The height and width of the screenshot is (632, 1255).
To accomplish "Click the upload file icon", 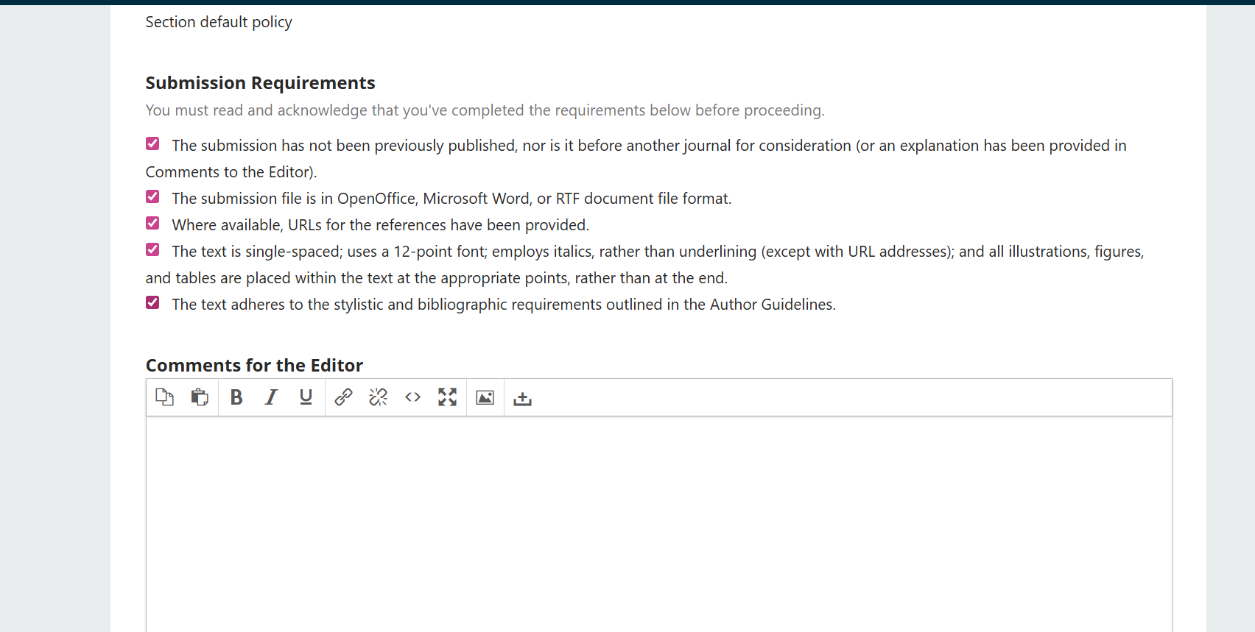I will (x=522, y=398).
